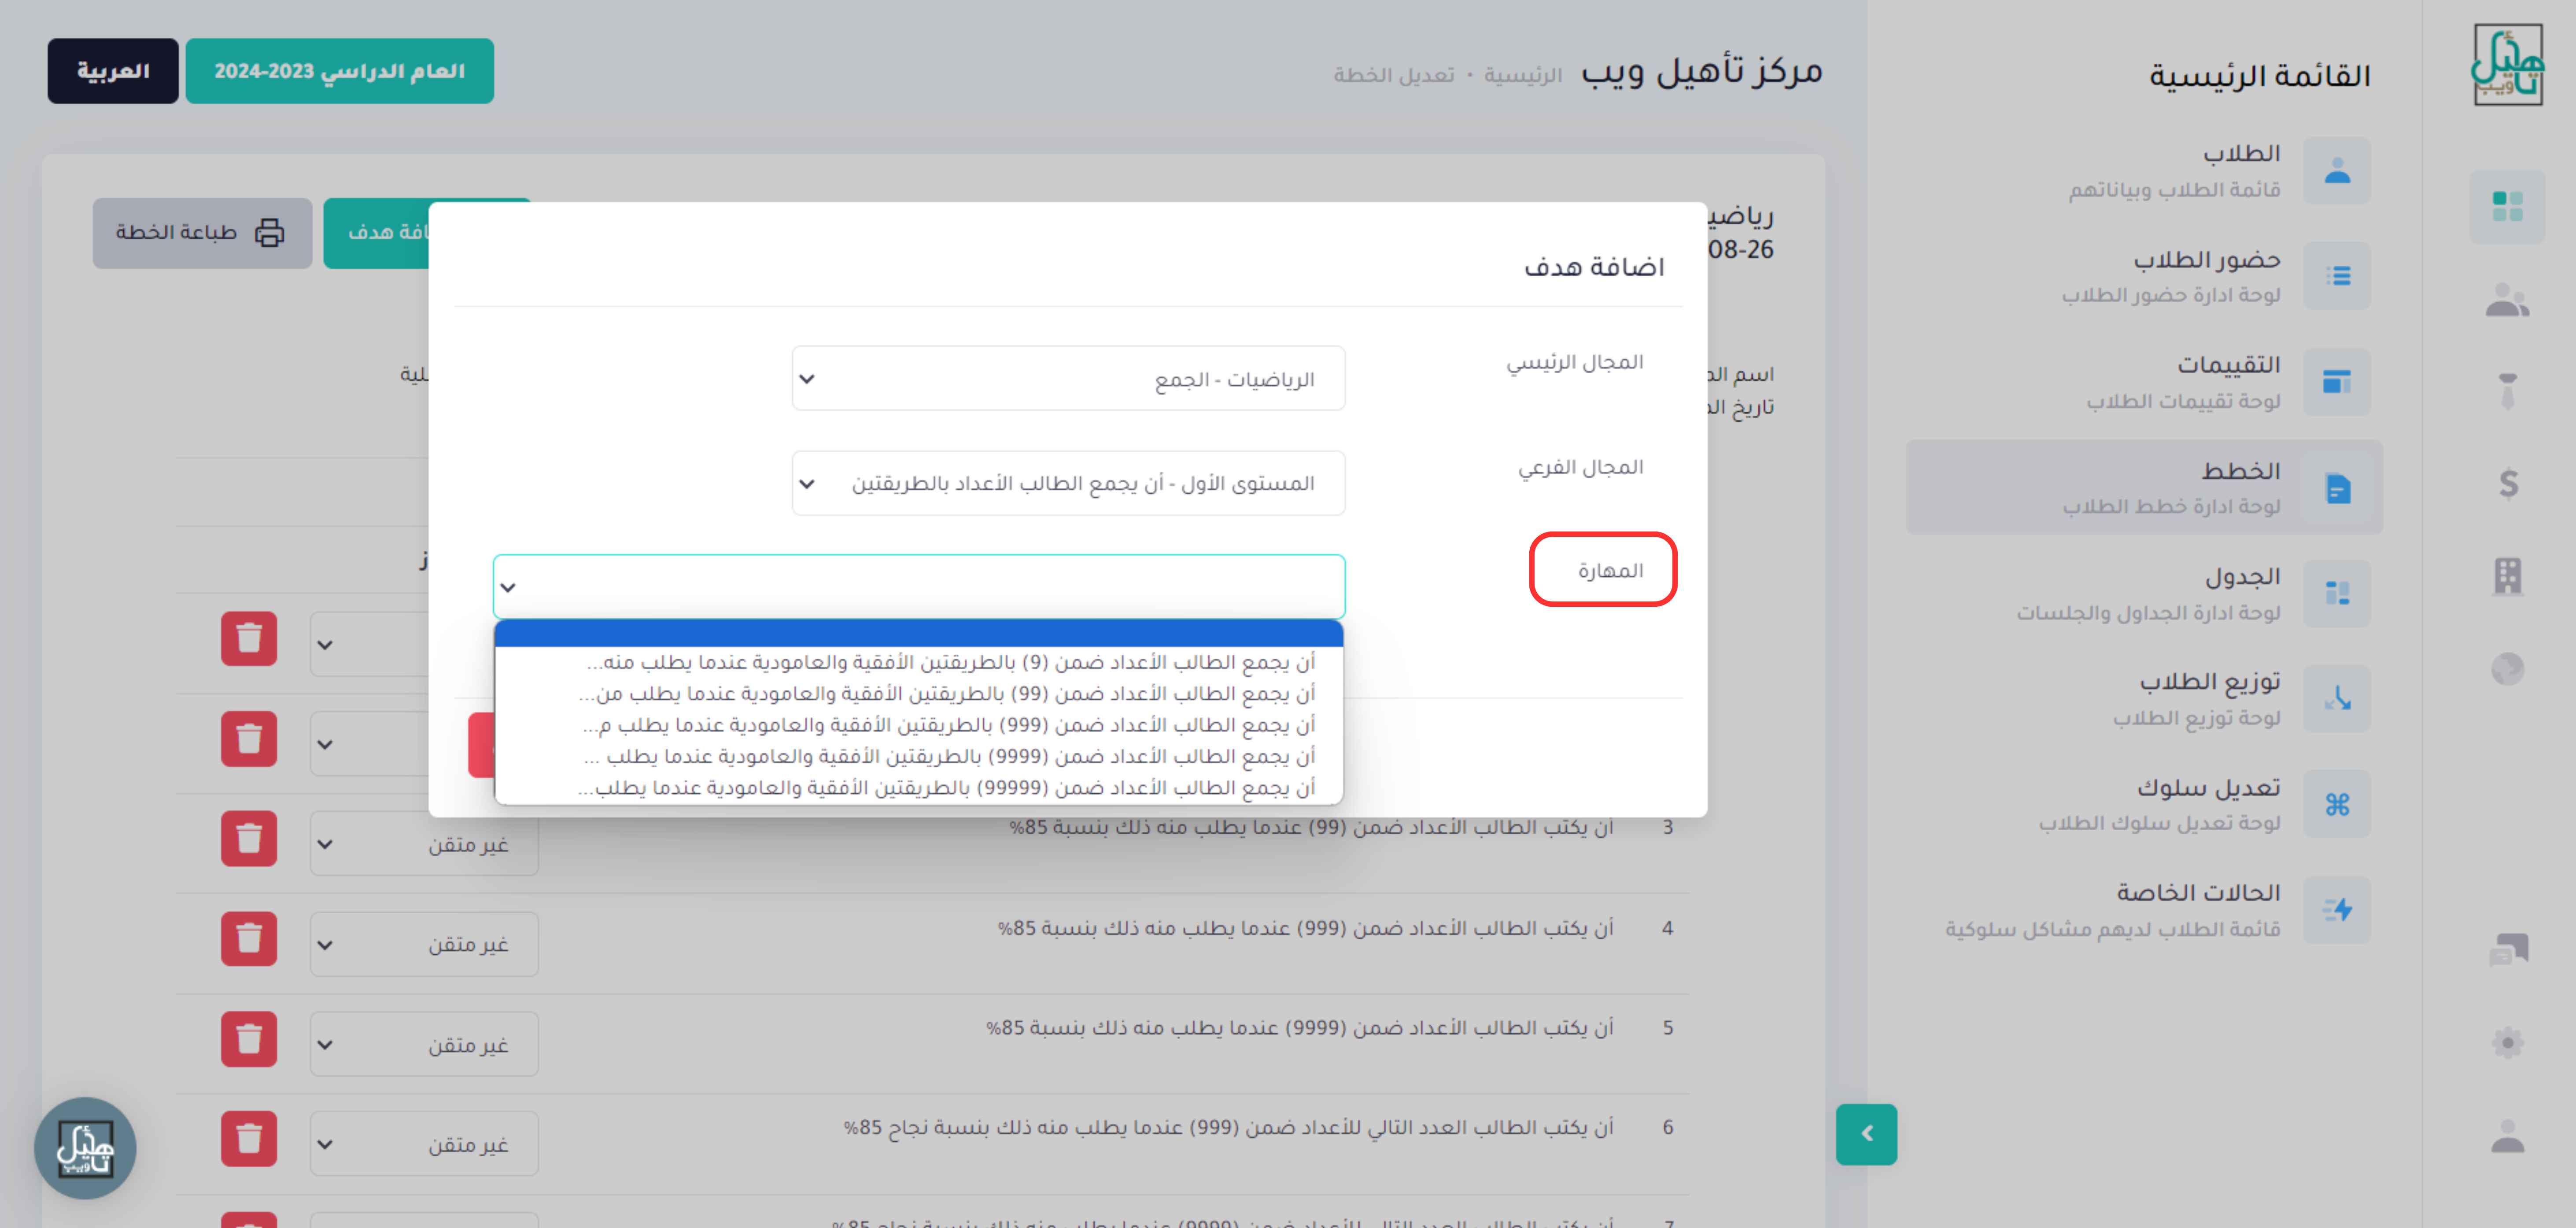Open الخطط menu entry
The height and width of the screenshot is (1228, 2576).
click(x=2145, y=488)
